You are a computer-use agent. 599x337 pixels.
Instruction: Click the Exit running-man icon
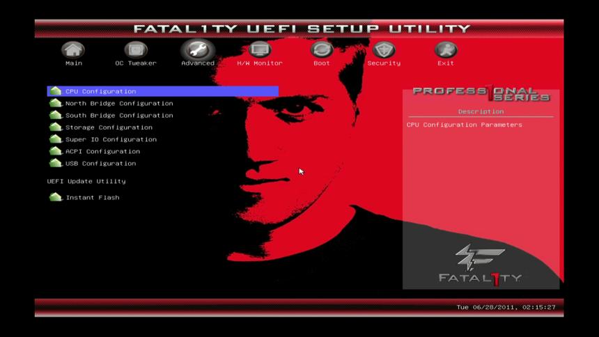pos(446,49)
